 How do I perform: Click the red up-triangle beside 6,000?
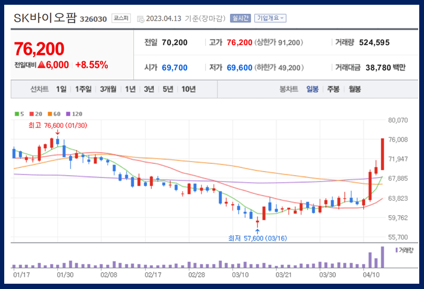[x=41, y=64]
